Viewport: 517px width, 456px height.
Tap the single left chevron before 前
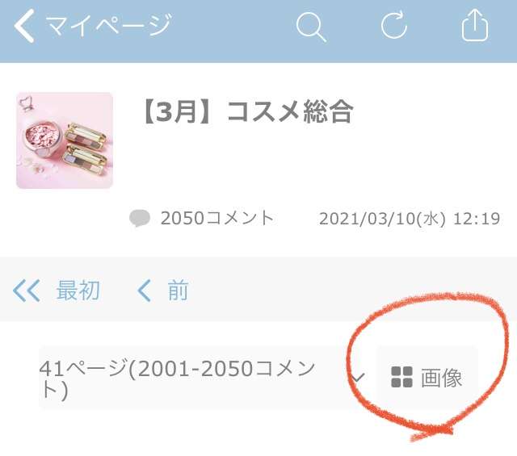pyautogui.click(x=144, y=291)
